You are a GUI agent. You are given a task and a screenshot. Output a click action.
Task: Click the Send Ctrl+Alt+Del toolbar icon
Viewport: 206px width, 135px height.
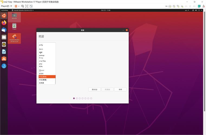[x=22, y=6]
